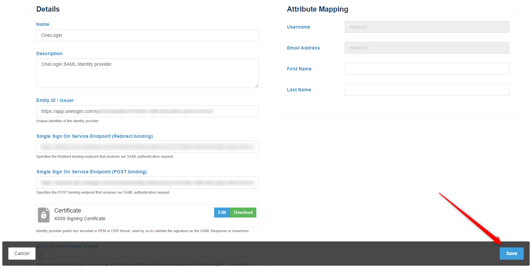
Task: Click the Redirect binding endpoint field
Action: pyautogui.click(x=147, y=147)
